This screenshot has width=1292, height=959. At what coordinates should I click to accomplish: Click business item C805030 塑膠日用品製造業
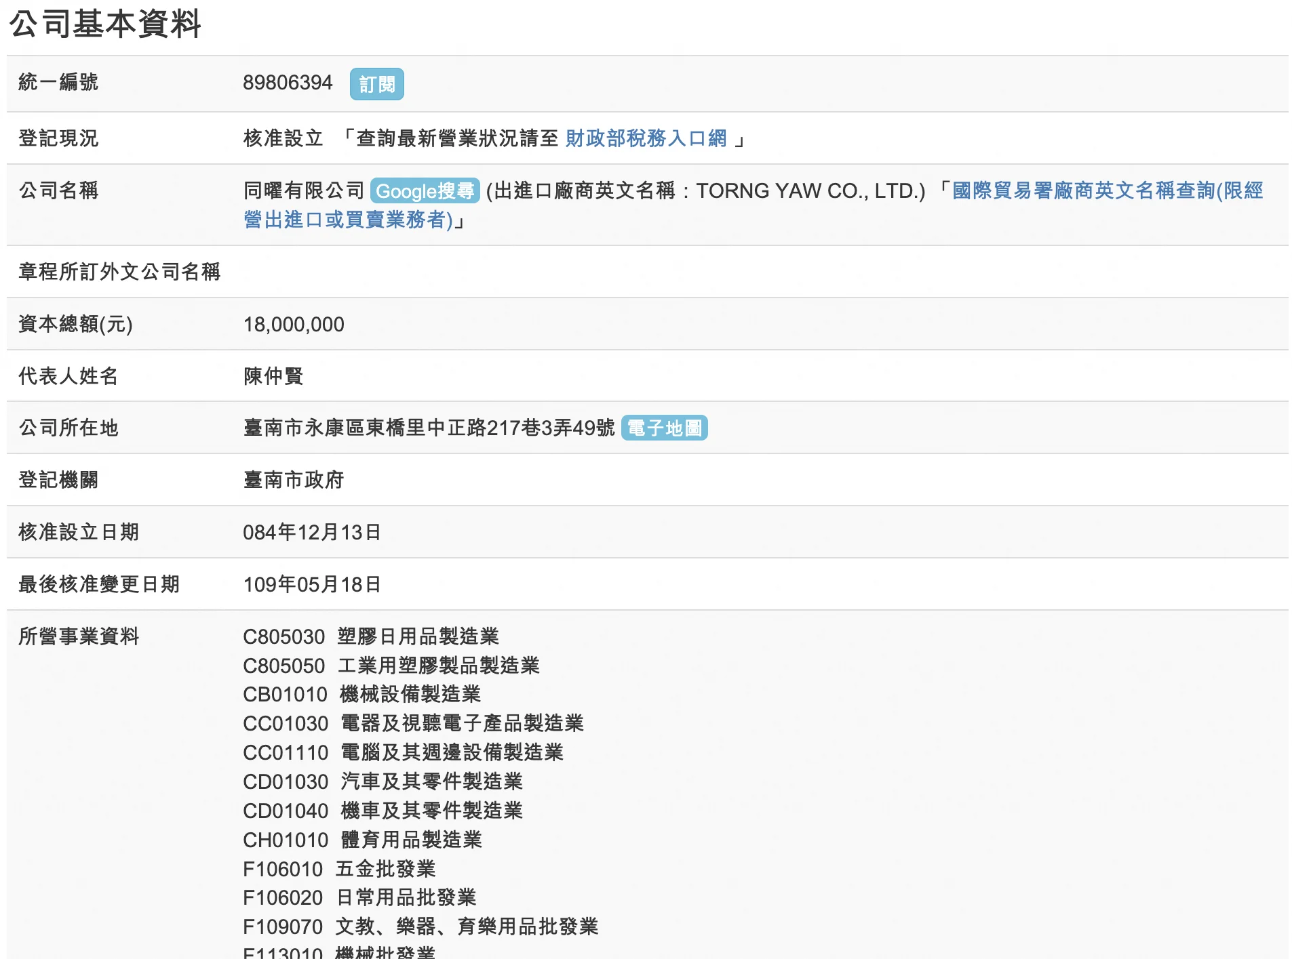pyautogui.click(x=371, y=637)
